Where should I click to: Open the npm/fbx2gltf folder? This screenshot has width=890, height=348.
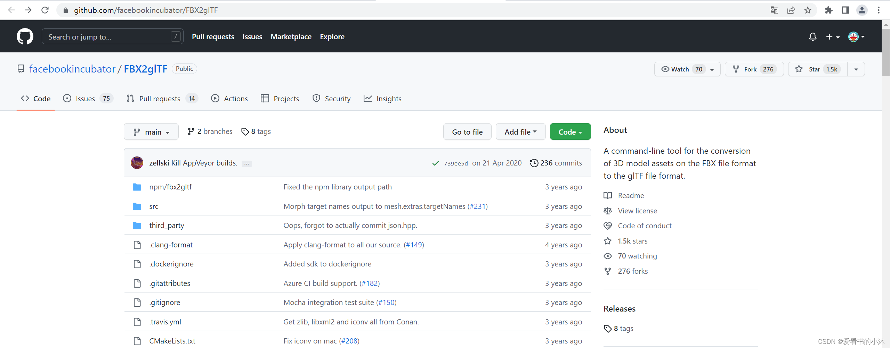tap(170, 187)
